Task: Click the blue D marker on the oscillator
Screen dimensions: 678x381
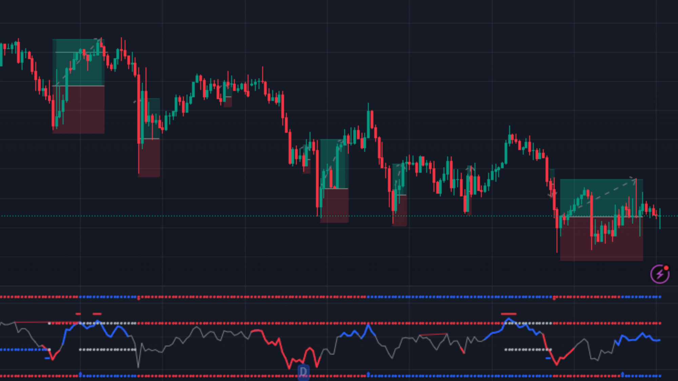Action: 303,372
